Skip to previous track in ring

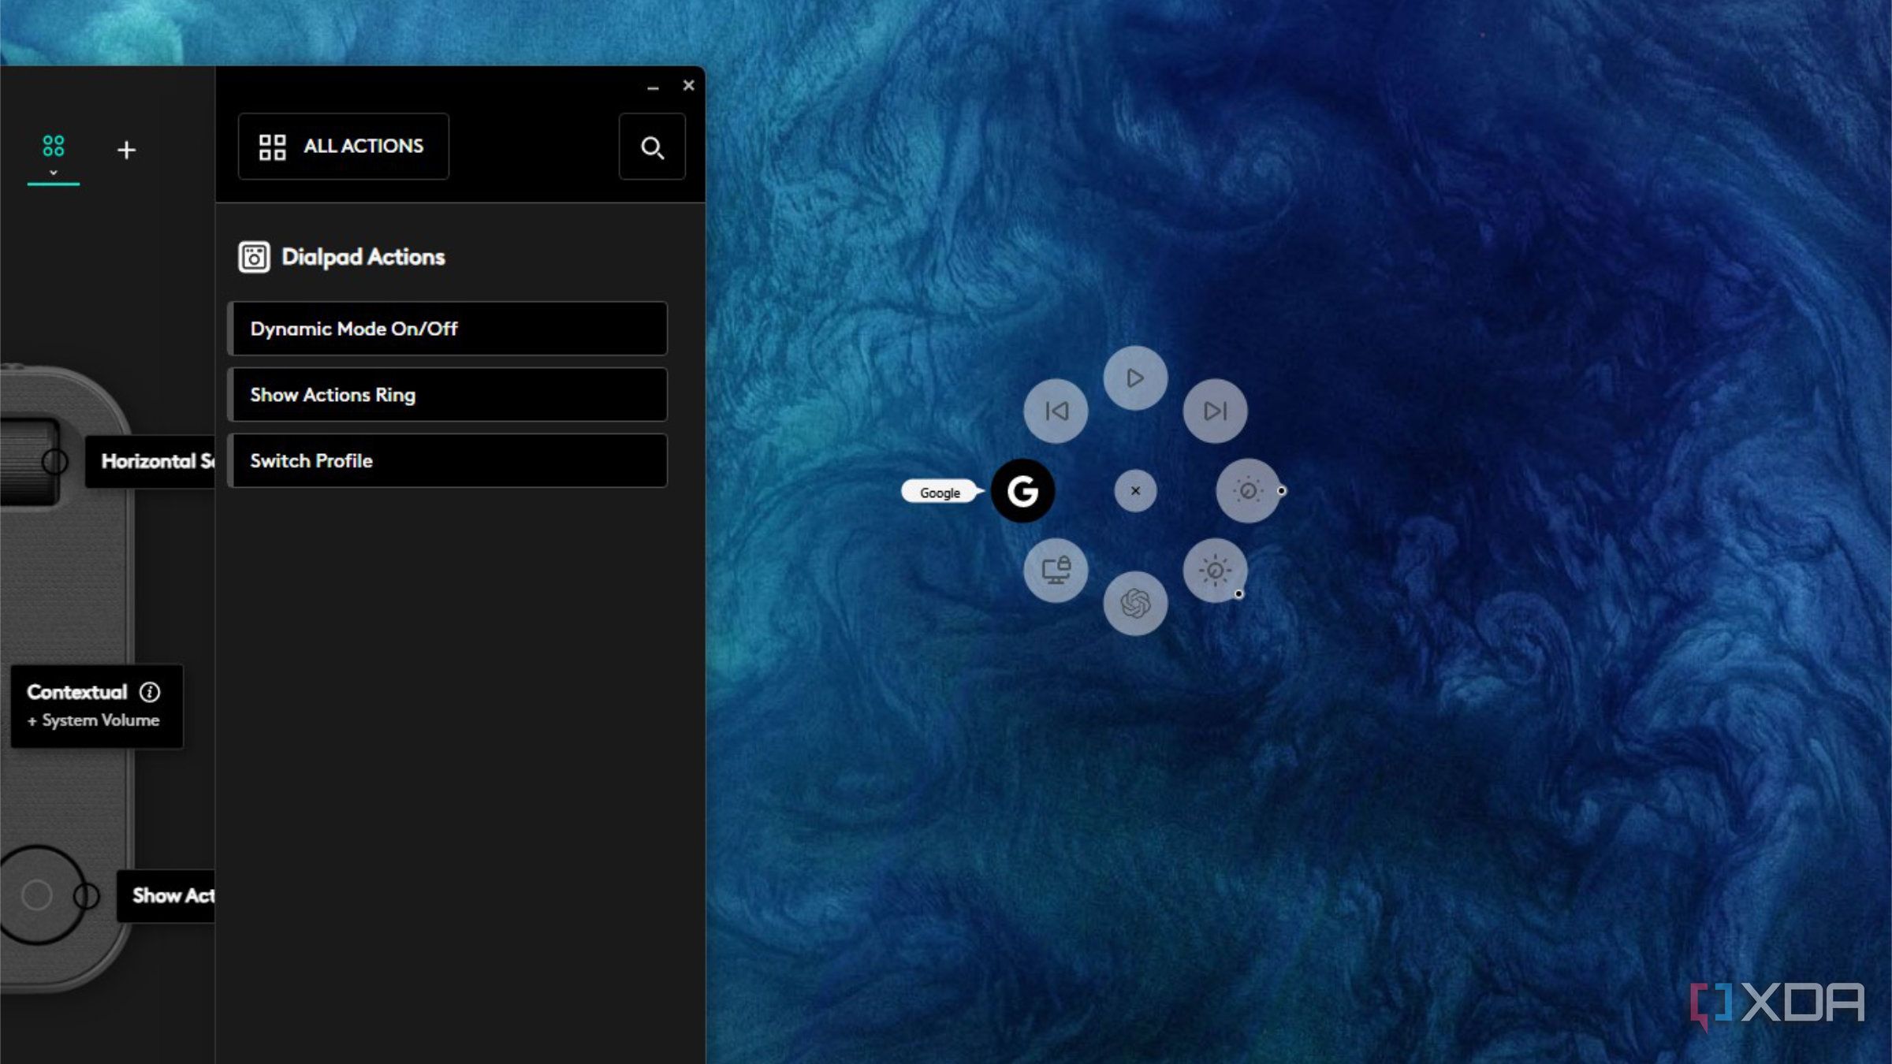[1056, 411]
